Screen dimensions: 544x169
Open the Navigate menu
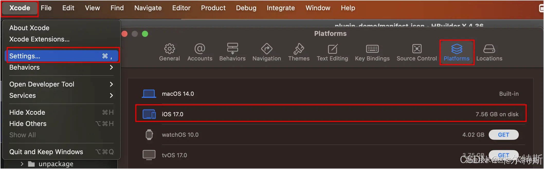pyautogui.click(x=148, y=8)
